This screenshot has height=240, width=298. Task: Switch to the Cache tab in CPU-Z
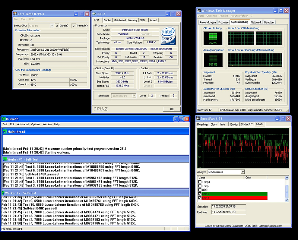tap(107, 20)
